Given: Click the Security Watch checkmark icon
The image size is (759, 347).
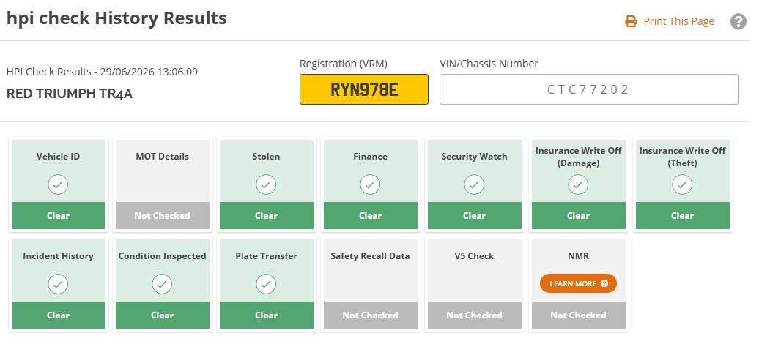Looking at the screenshot, I should (x=475, y=184).
